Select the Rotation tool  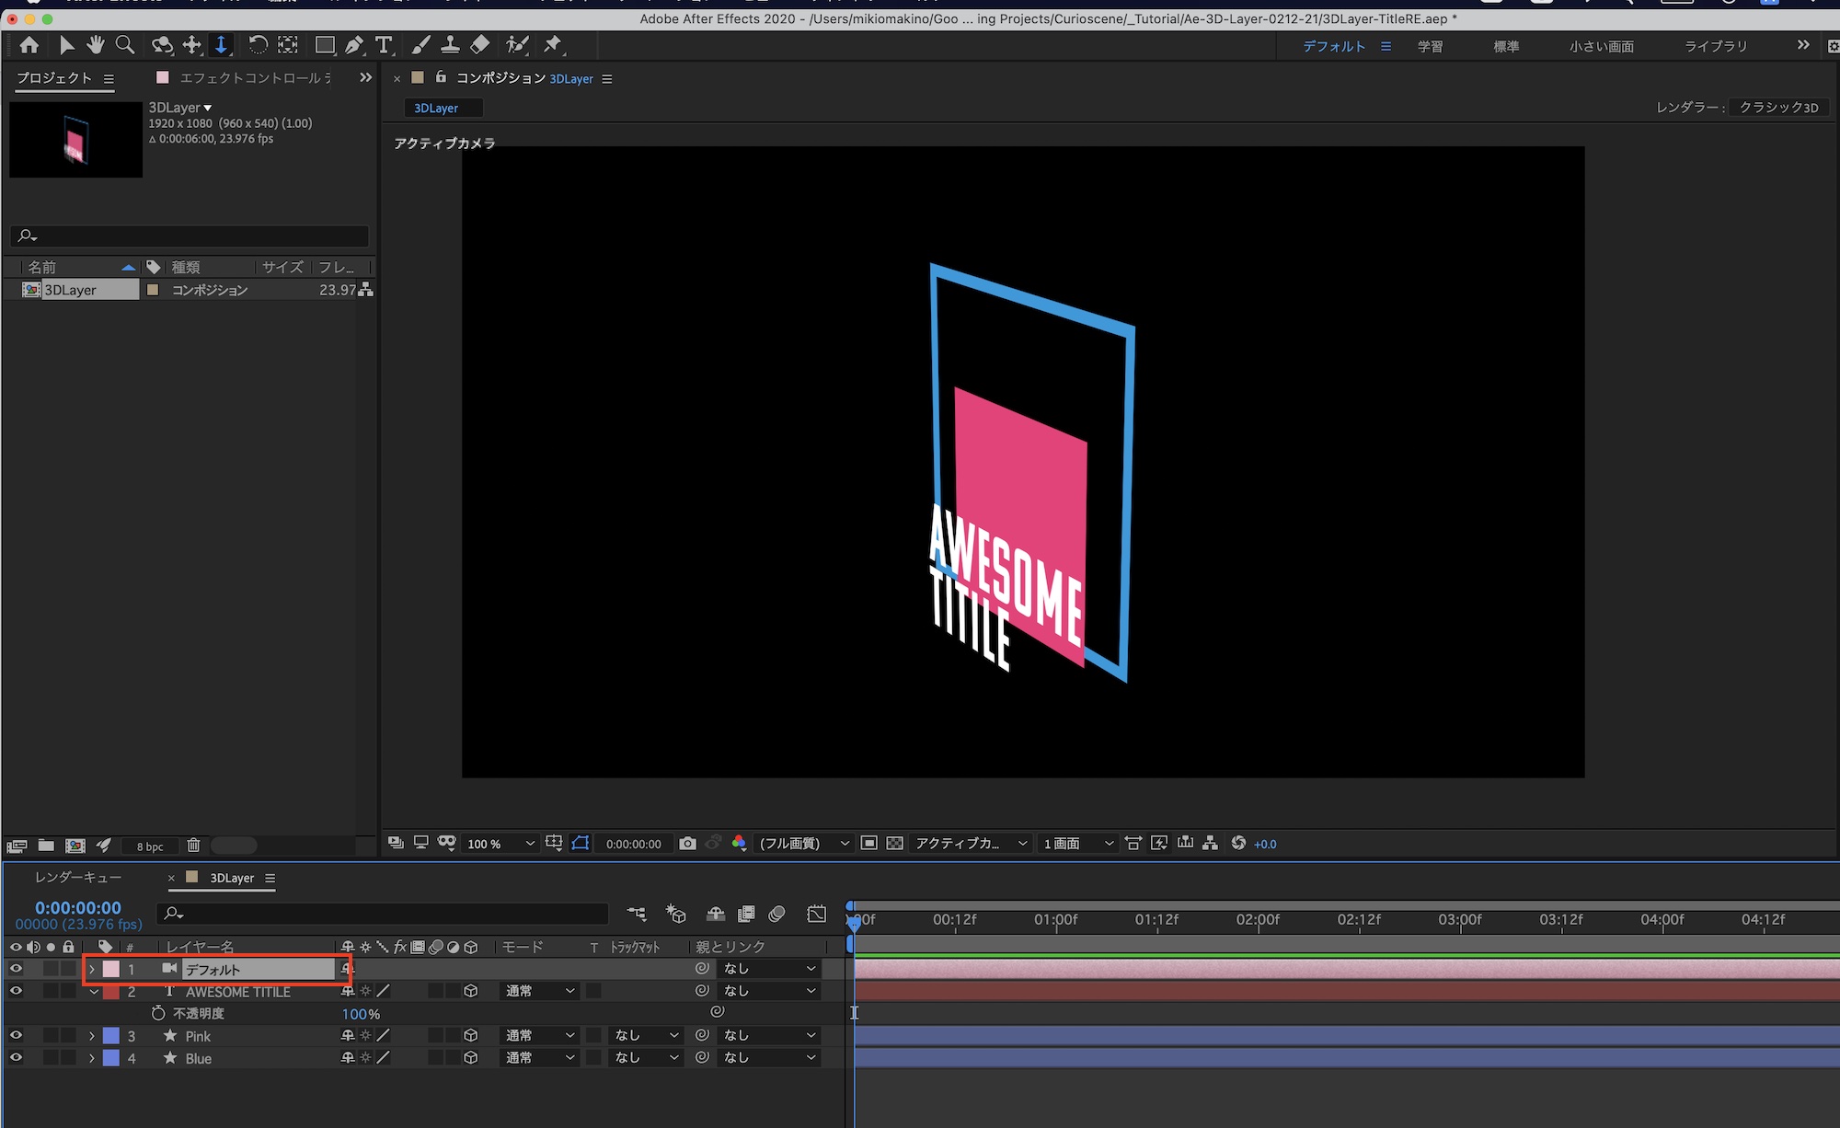(259, 45)
